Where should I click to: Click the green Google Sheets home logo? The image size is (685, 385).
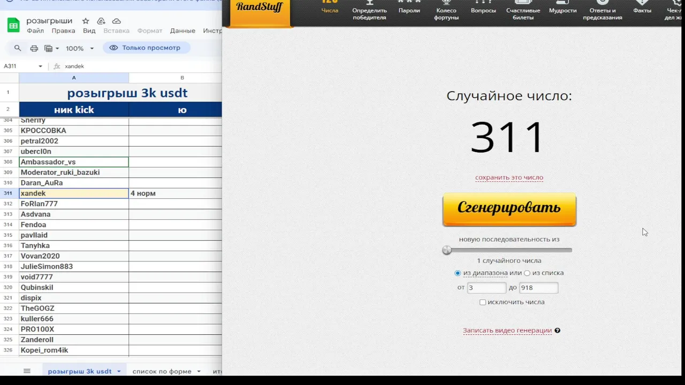pos(14,25)
